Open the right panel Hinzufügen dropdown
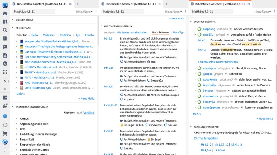Image resolution: width=277 pixels, height=155 pixels. [263, 12]
